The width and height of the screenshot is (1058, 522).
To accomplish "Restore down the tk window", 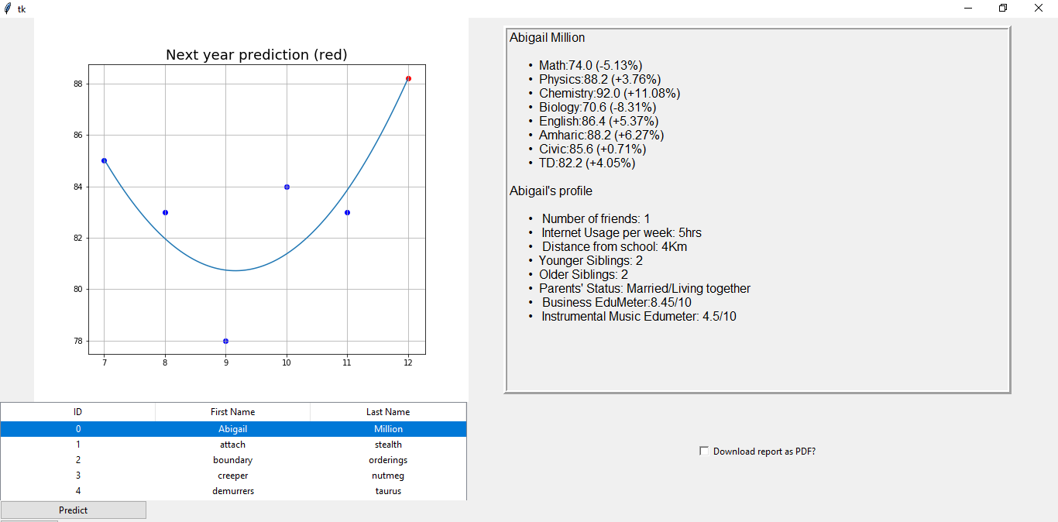I will (1003, 9).
